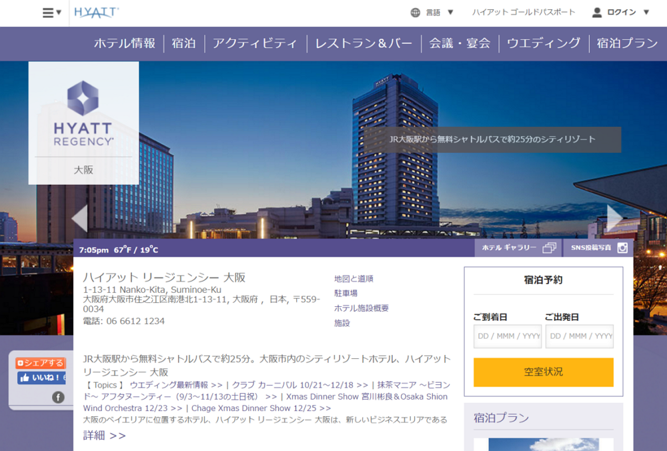Open the hamburger menu icon

pyautogui.click(x=51, y=13)
